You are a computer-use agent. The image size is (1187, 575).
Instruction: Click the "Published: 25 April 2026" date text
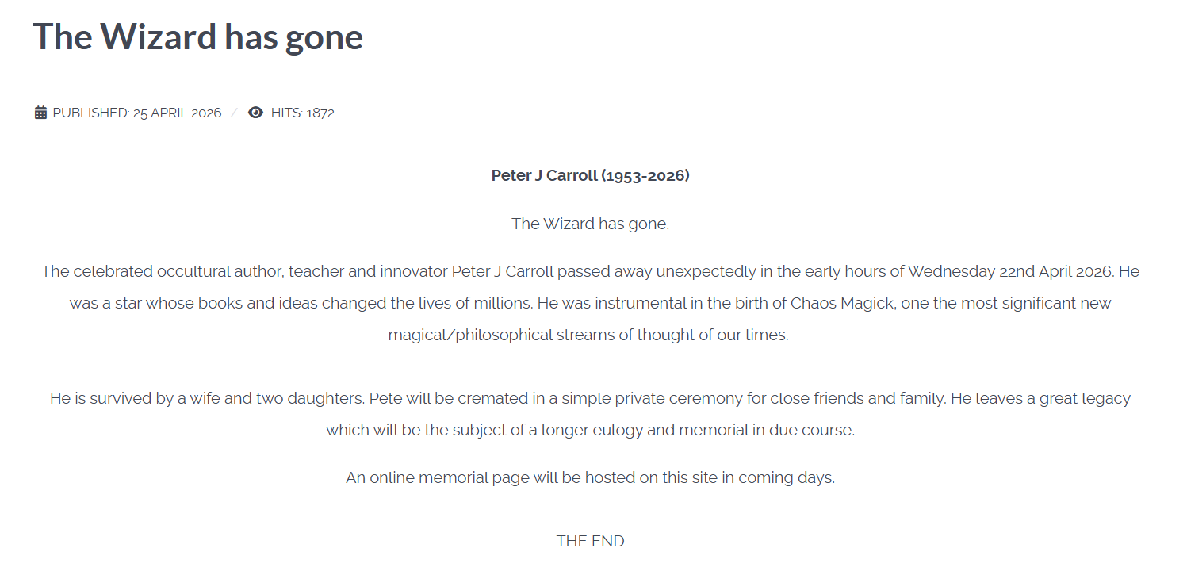click(x=137, y=113)
